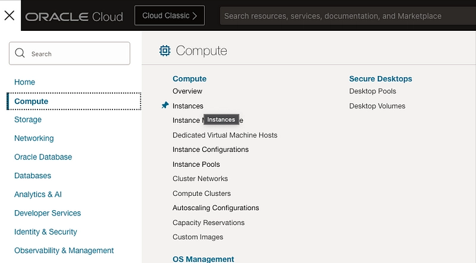Click the top resources search field
The width and height of the screenshot is (476, 263).
[348, 16]
